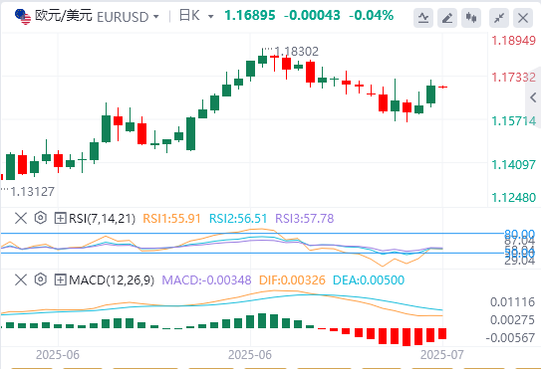
Task: Click the 1.12480 price axis label
Action: coord(514,197)
